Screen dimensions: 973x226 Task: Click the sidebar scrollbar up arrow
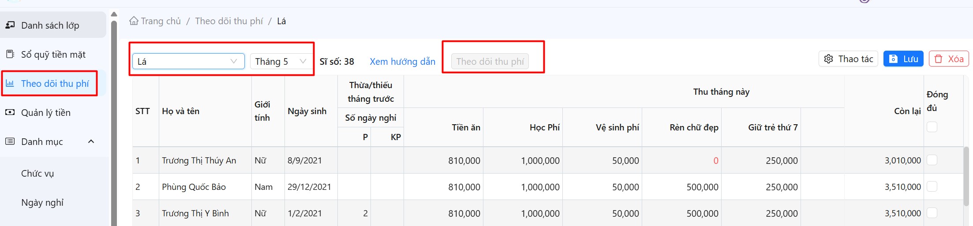click(x=114, y=14)
